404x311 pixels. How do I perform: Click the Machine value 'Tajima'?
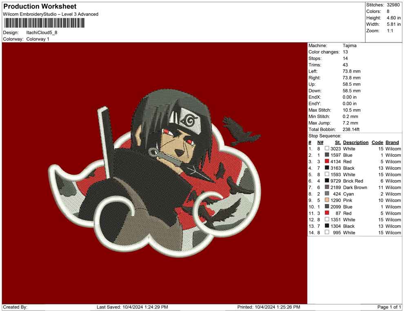pyautogui.click(x=350, y=46)
